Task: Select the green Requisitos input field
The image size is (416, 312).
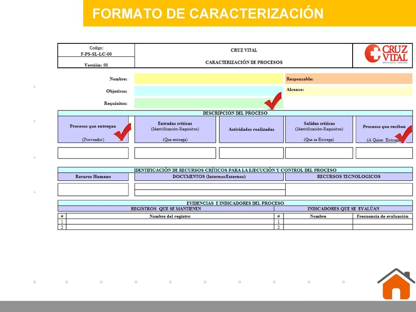Action: [x=209, y=103]
